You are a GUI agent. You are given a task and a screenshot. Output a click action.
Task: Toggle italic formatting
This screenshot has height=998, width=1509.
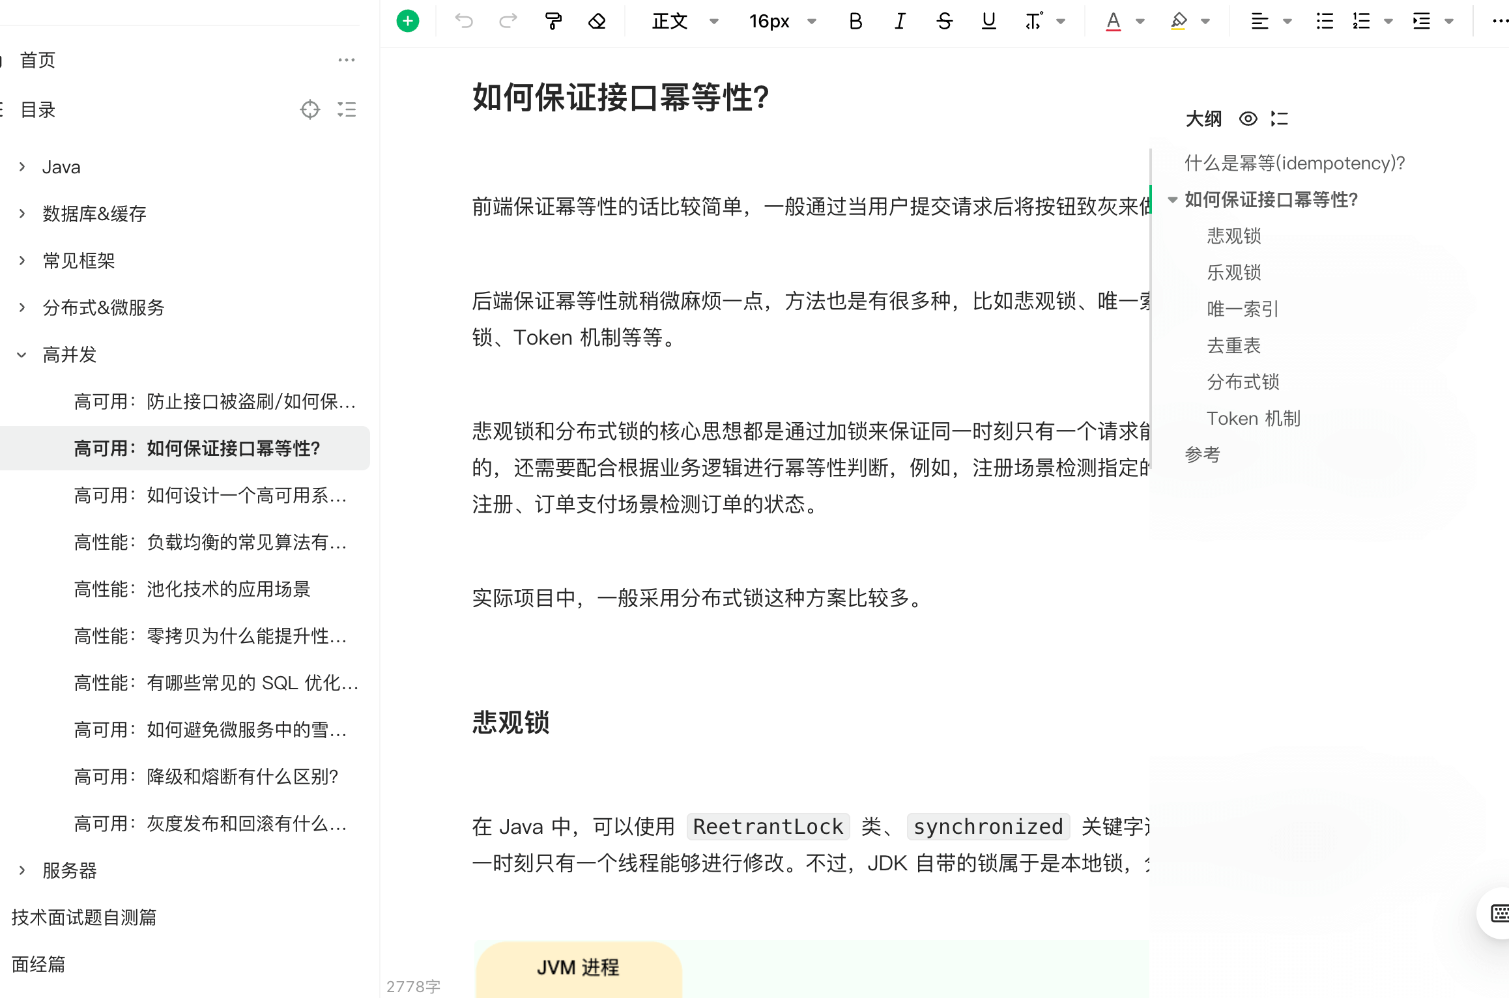(900, 21)
